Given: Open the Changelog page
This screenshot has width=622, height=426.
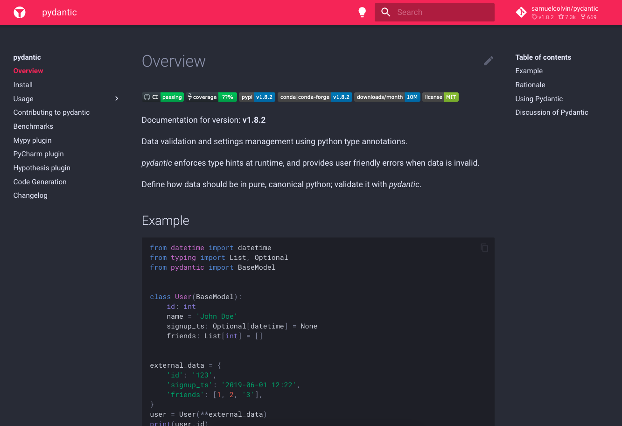Looking at the screenshot, I should (x=30, y=196).
